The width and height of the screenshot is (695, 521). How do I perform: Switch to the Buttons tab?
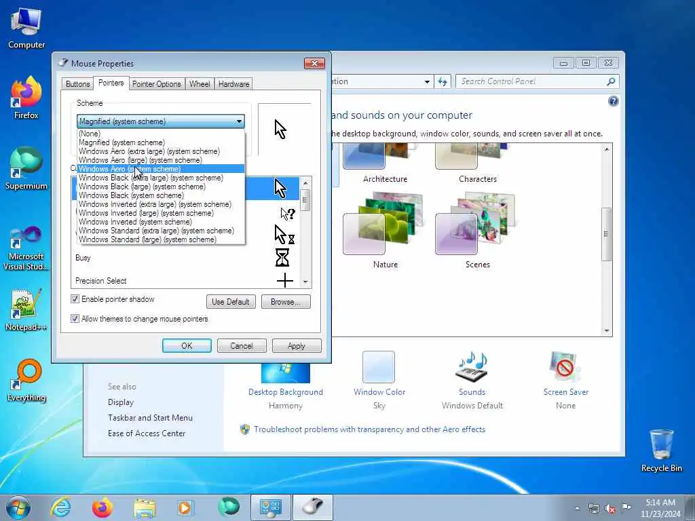(77, 83)
